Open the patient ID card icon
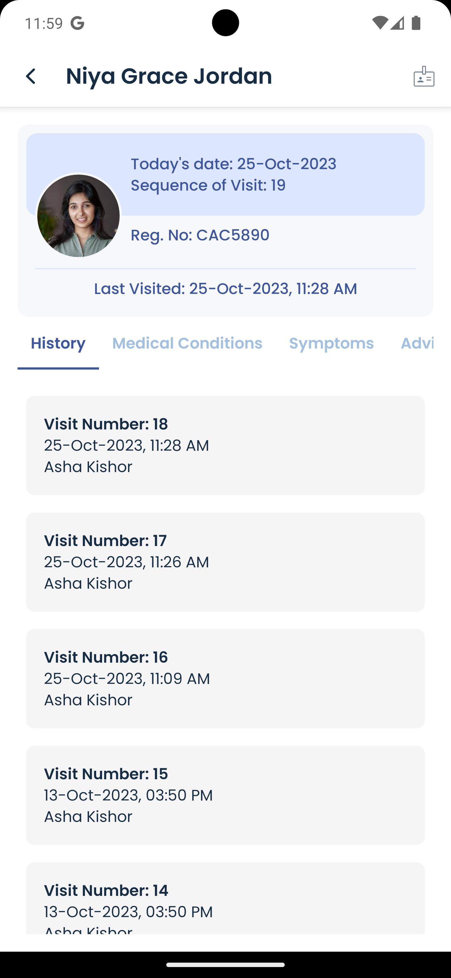 point(424,76)
